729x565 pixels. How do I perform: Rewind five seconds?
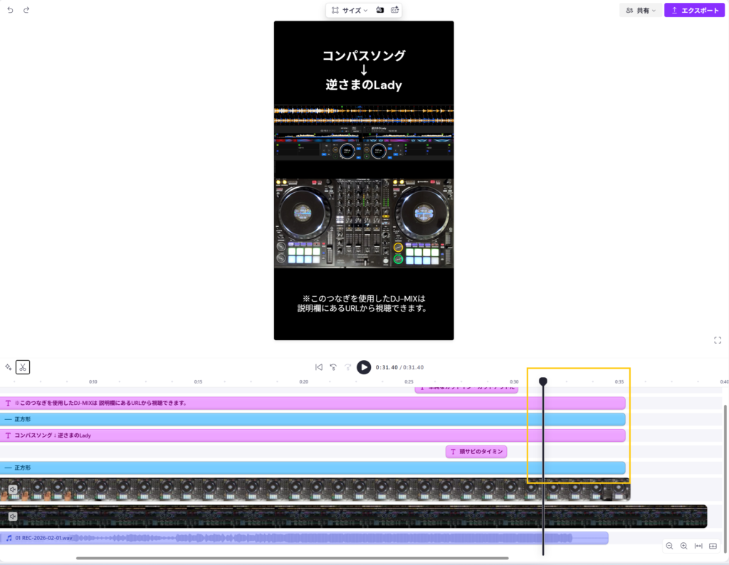(x=333, y=367)
